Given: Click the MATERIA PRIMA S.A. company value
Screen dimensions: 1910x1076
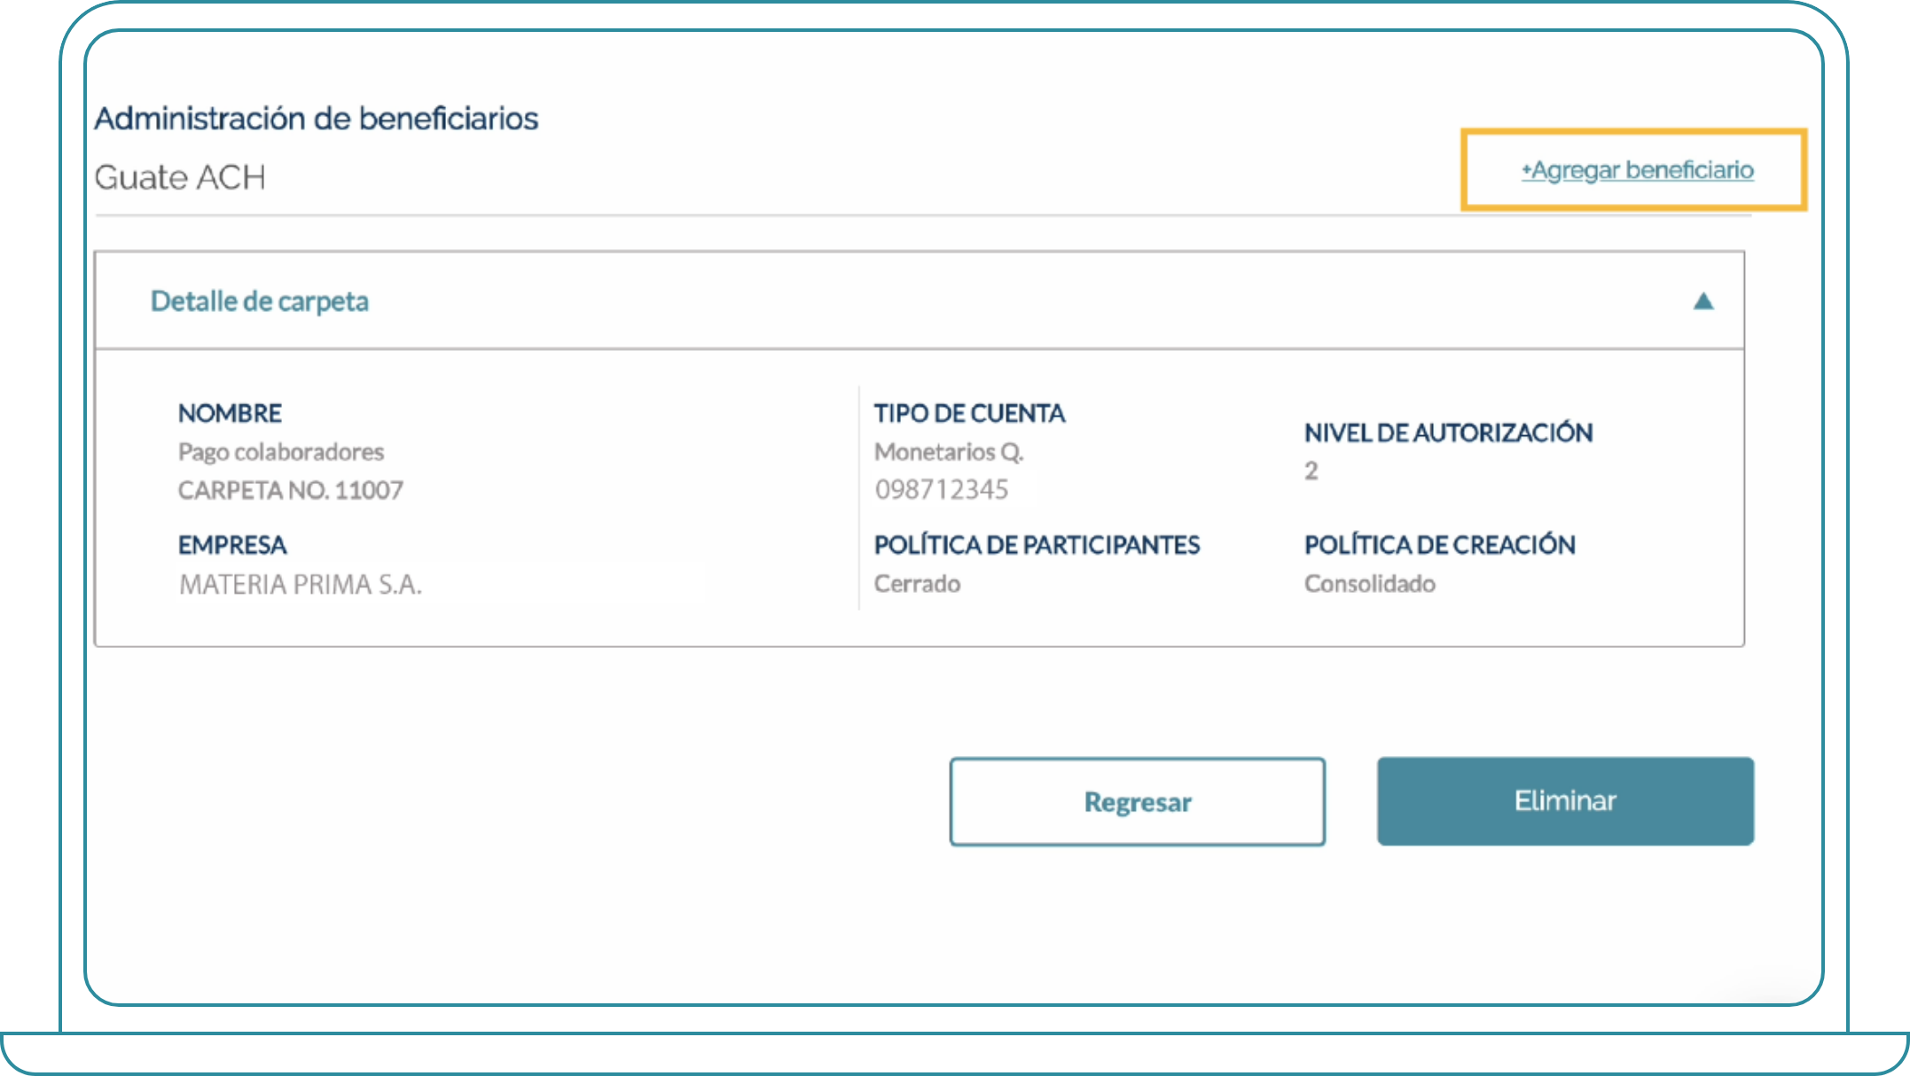Looking at the screenshot, I should (x=301, y=584).
